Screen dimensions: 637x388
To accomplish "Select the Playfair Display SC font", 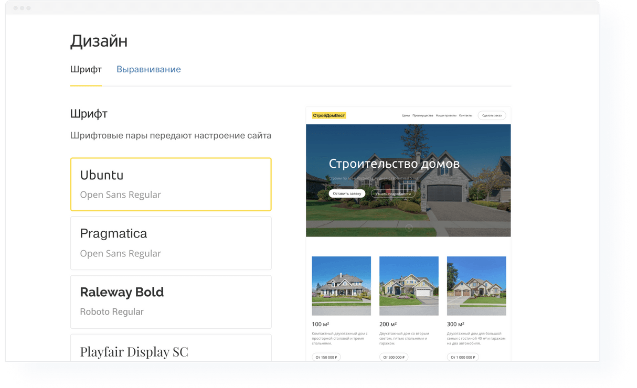I will (171, 348).
